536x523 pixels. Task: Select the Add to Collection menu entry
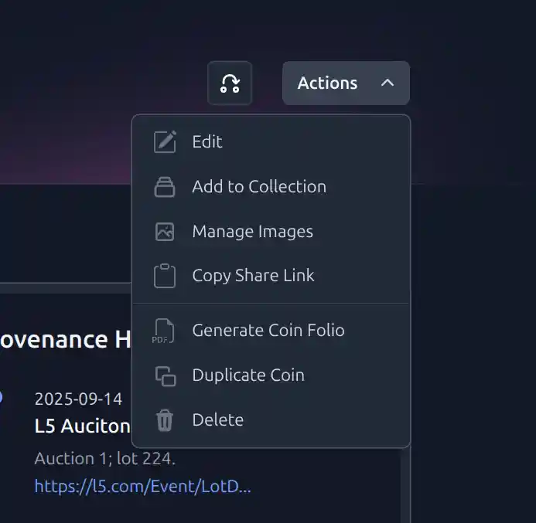tap(259, 187)
